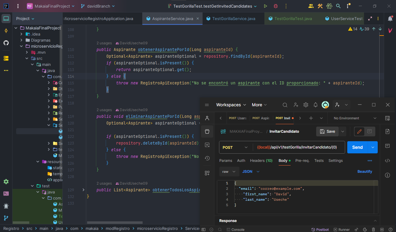Click the Send request button
The width and height of the screenshot is (396, 232).
(x=357, y=147)
